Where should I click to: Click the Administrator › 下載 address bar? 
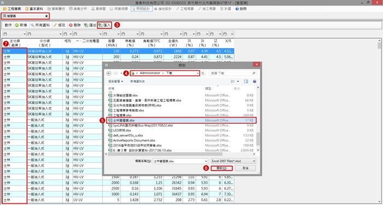pos(165,73)
